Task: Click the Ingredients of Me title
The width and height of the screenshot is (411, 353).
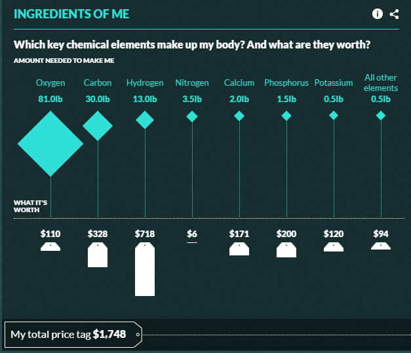Action: pyautogui.click(x=71, y=14)
